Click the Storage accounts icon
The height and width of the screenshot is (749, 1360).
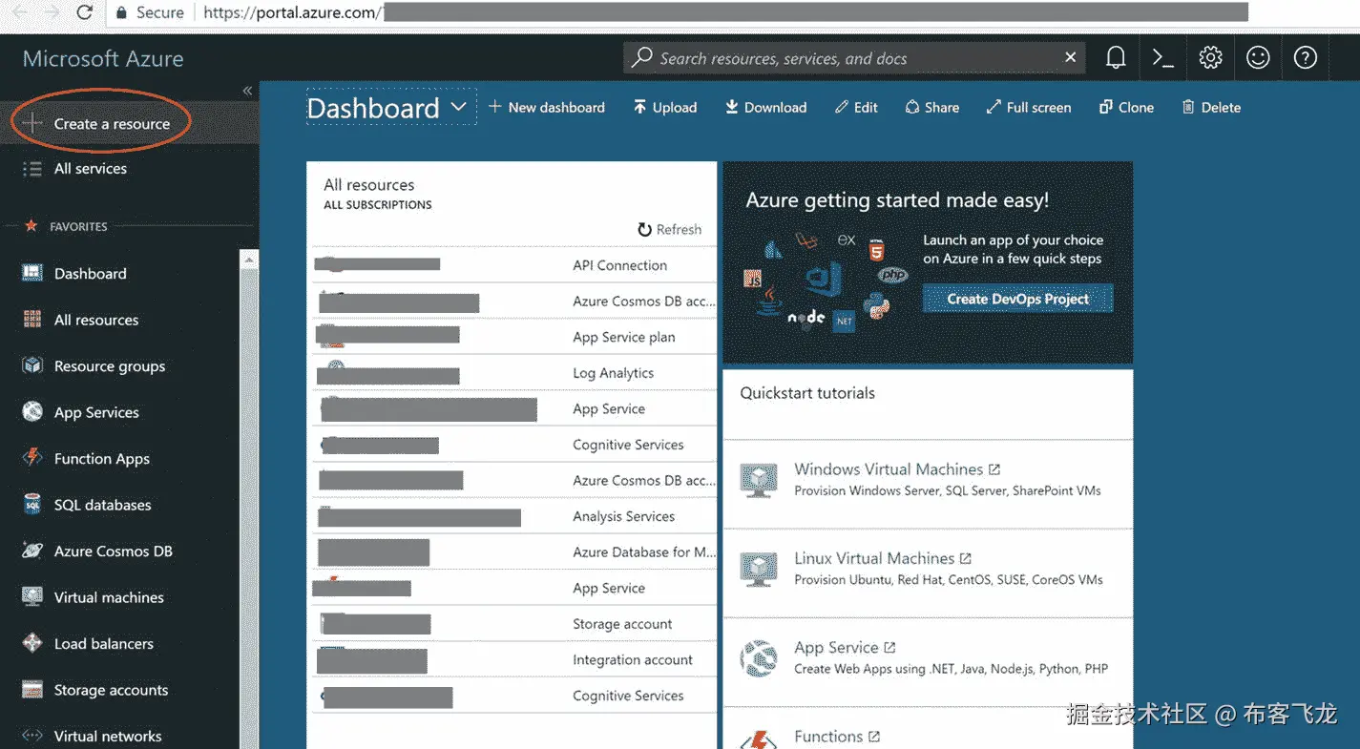coord(32,690)
